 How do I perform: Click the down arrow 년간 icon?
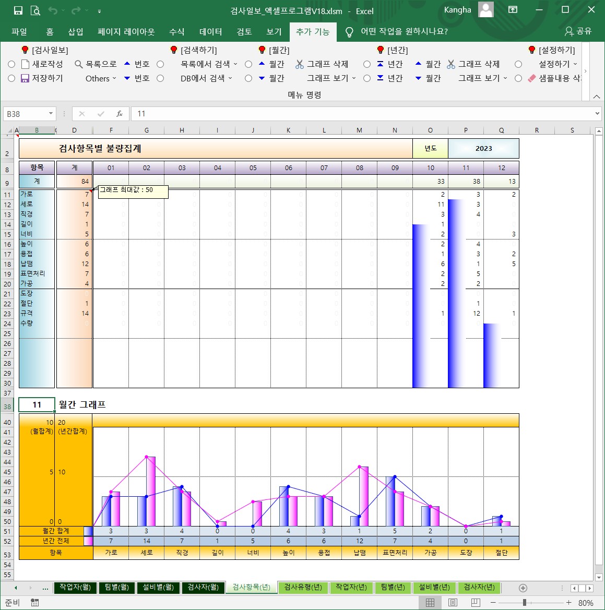point(380,78)
